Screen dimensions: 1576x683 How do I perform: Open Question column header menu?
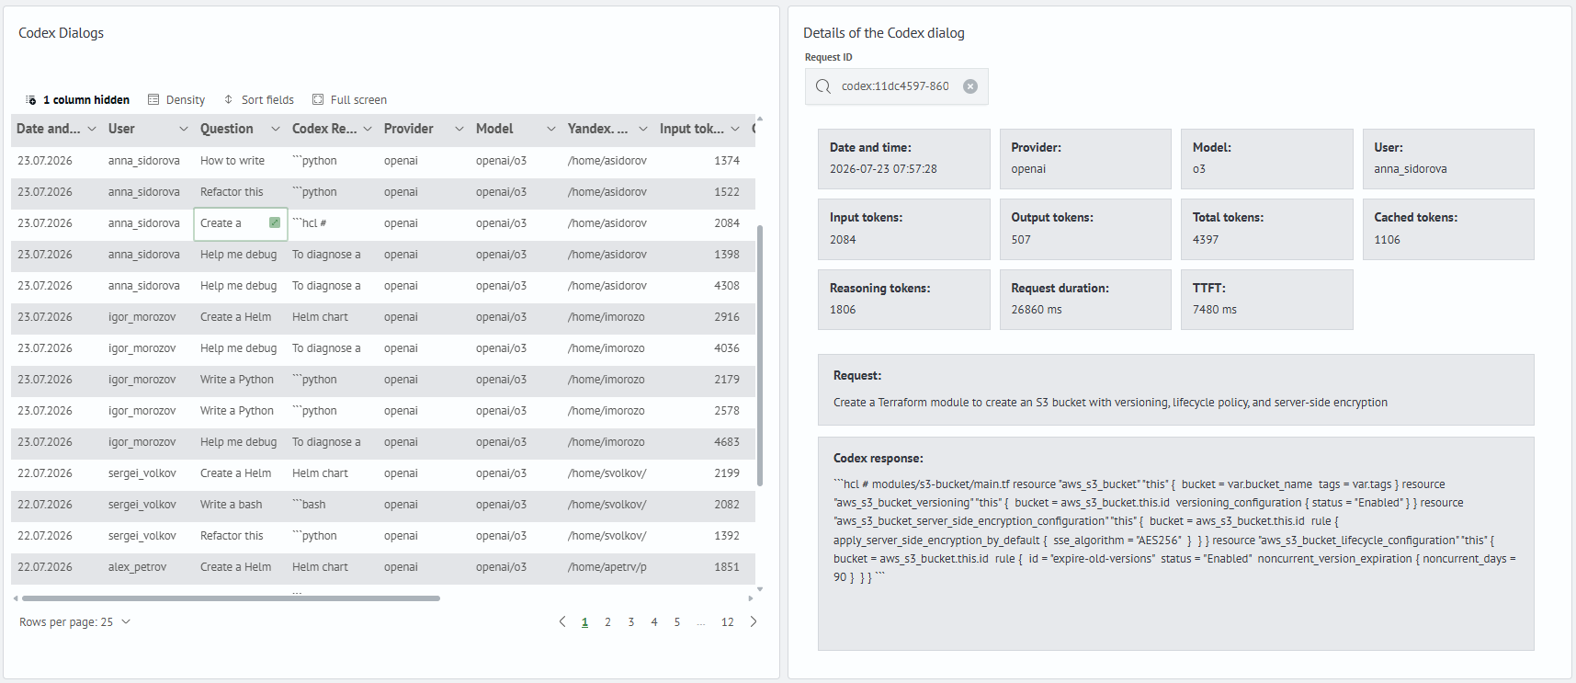click(x=276, y=129)
